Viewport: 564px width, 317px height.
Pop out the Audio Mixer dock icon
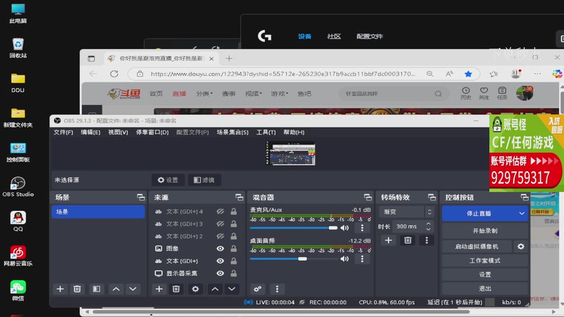click(367, 197)
